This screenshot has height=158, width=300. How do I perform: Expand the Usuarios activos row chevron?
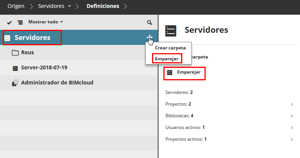292,127
